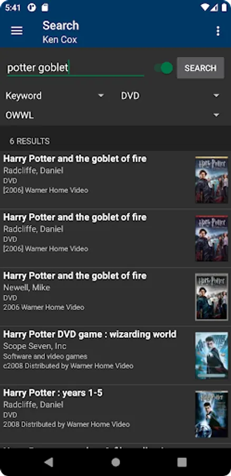This screenshot has height=476, width=231.
Task: Open the three-dot overflow menu
Action: (x=218, y=31)
